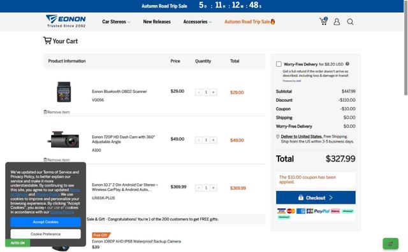The height and width of the screenshot is (252, 408).
Task: Click the AUTO: ON green badge
Action: 18,243
